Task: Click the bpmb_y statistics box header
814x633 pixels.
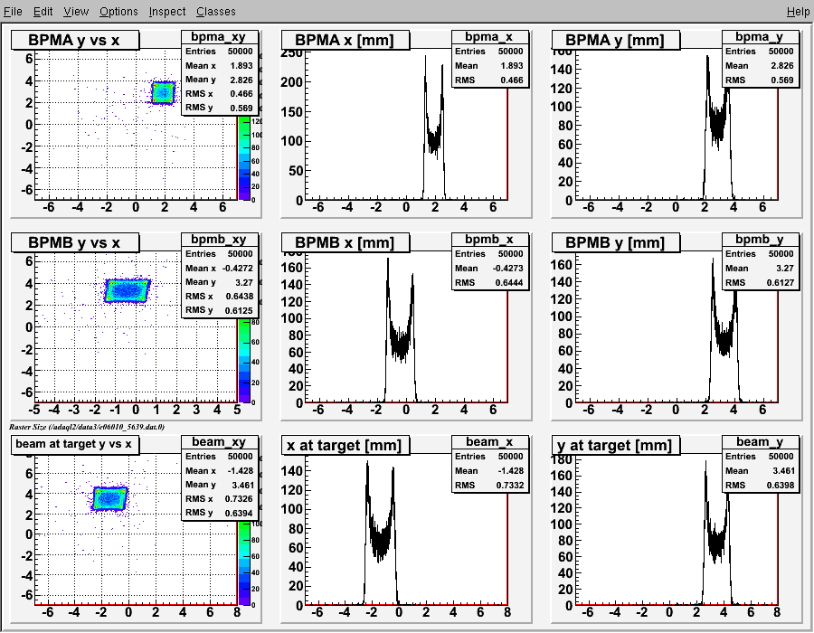Action: tap(760, 240)
